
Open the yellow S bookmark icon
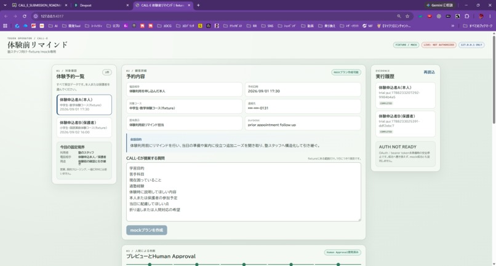pos(200,26)
